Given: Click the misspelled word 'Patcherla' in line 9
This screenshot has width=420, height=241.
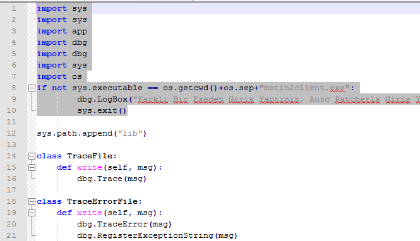Looking at the screenshot, I should [x=357, y=99].
